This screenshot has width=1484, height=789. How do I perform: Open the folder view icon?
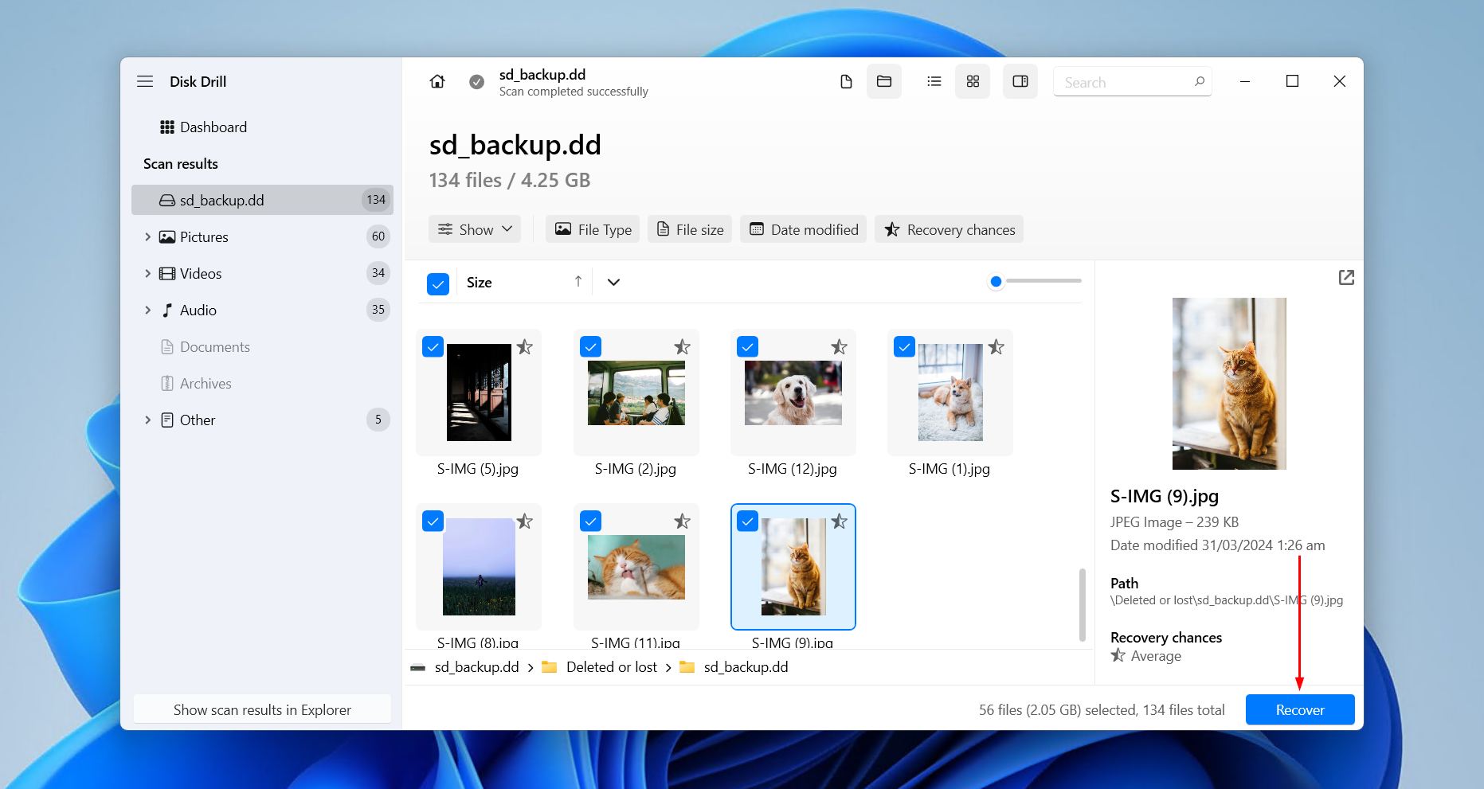click(884, 81)
